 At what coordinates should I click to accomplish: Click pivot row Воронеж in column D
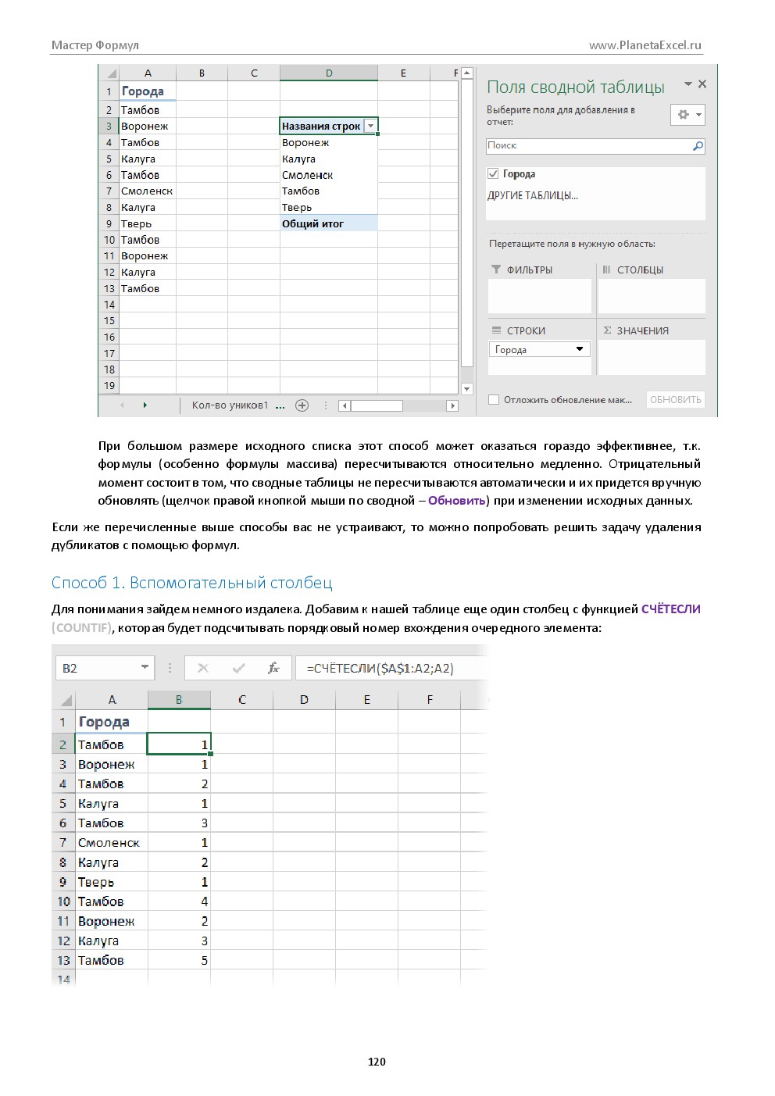pyautogui.click(x=329, y=143)
